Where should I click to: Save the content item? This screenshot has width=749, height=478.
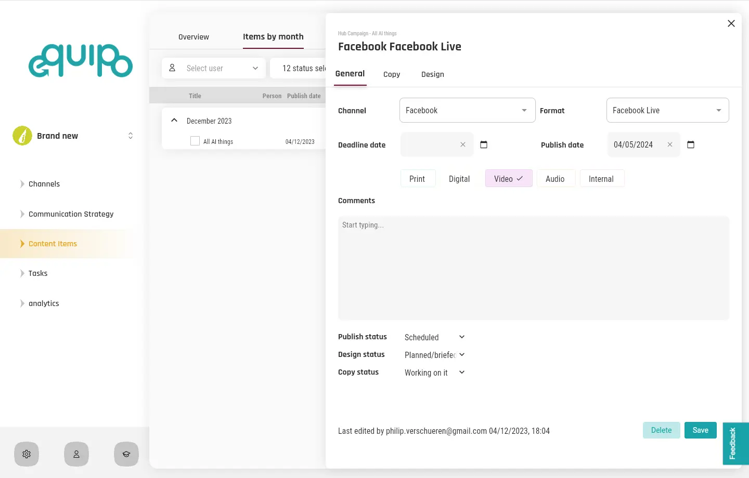click(701, 430)
